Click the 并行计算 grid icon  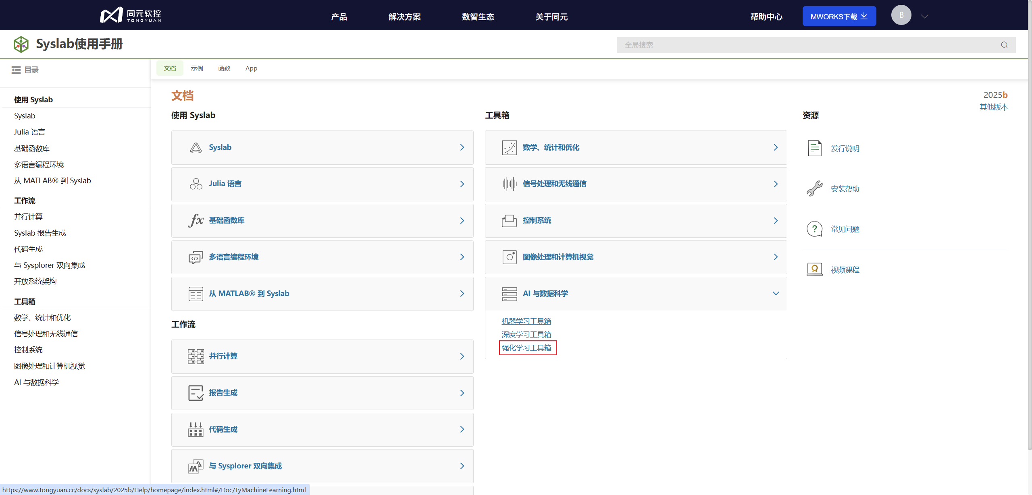pos(196,356)
